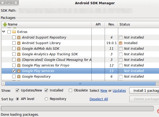The width and height of the screenshot is (159, 117).
Task: Select sort by API level radio
Action: [17, 99]
